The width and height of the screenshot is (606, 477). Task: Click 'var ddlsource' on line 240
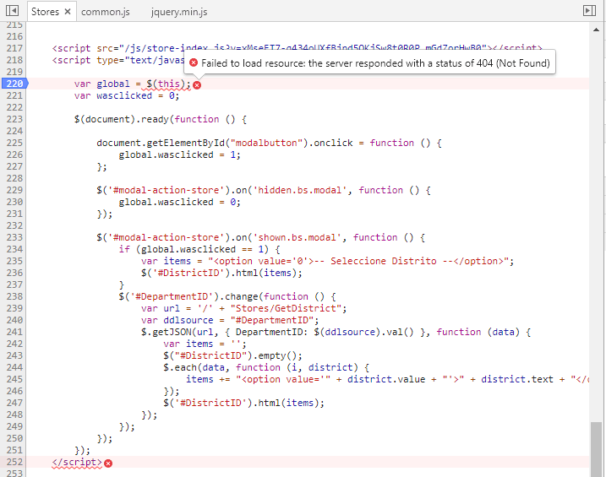coord(177,320)
